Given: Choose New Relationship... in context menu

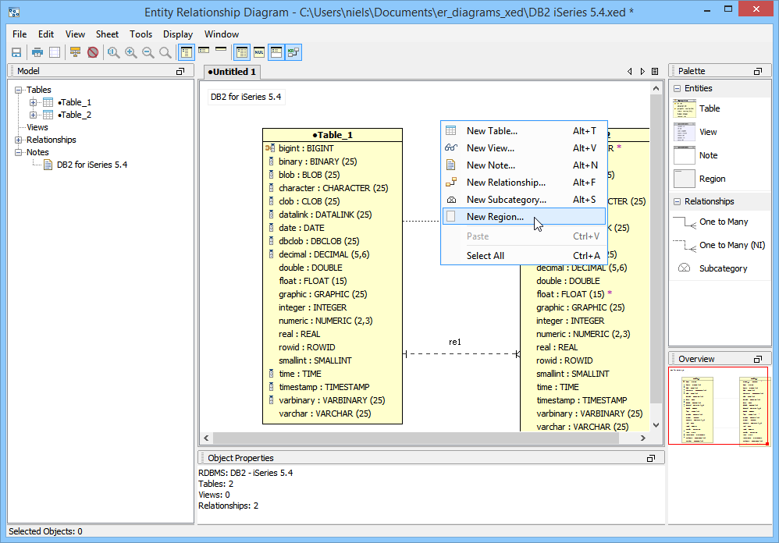Looking at the screenshot, I should tap(524, 183).
